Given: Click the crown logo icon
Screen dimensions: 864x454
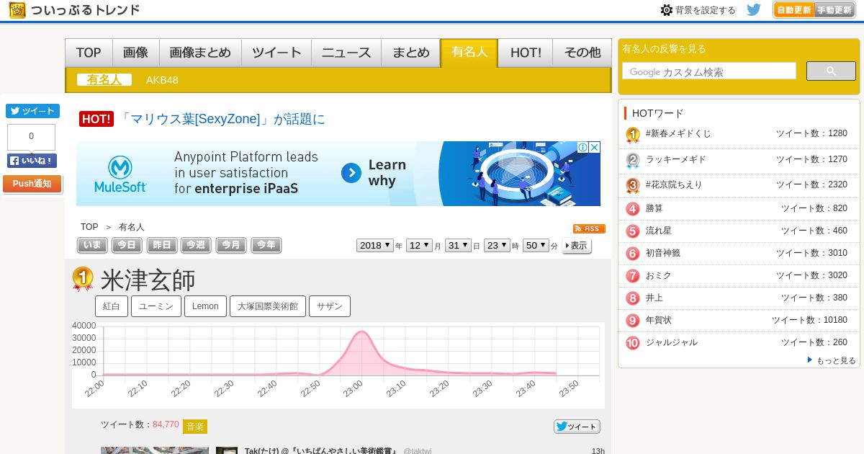Looking at the screenshot, I should [17, 10].
